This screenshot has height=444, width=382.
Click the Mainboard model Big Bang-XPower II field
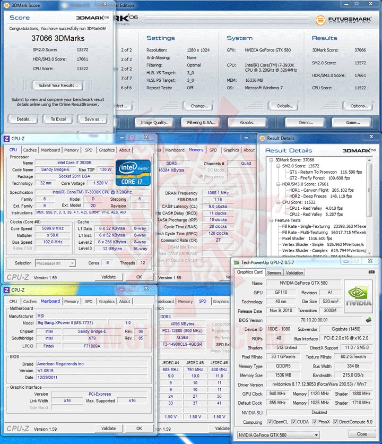(71, 323)
